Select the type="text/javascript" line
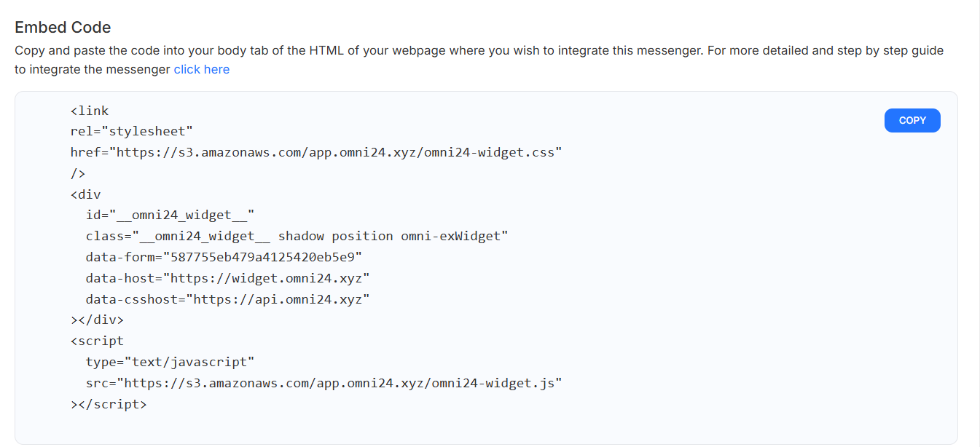The height and width of the screenshot is (447, 980). click(x=170, y=362)
